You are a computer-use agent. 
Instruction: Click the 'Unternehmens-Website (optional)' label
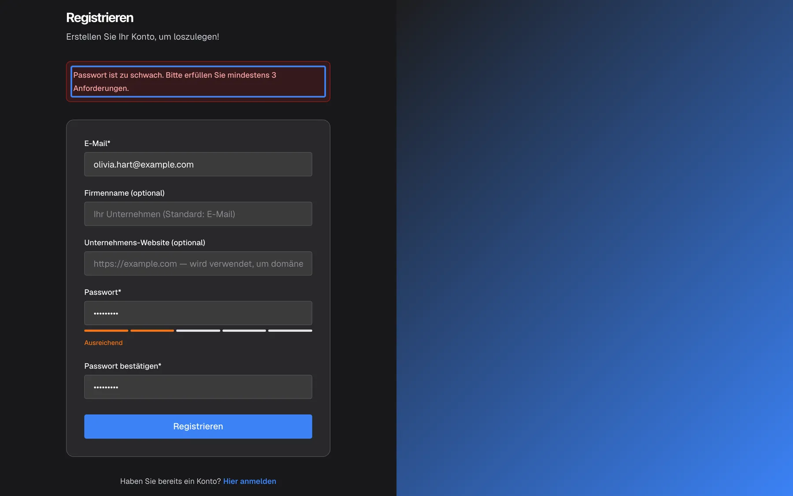point(145,242)
